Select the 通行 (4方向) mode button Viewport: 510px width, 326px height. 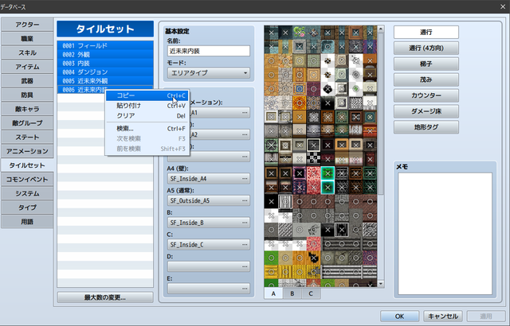(426, 48)
